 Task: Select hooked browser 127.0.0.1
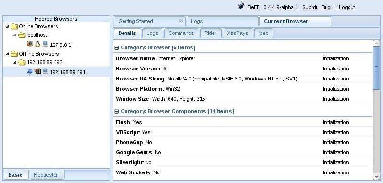point(56,45)
